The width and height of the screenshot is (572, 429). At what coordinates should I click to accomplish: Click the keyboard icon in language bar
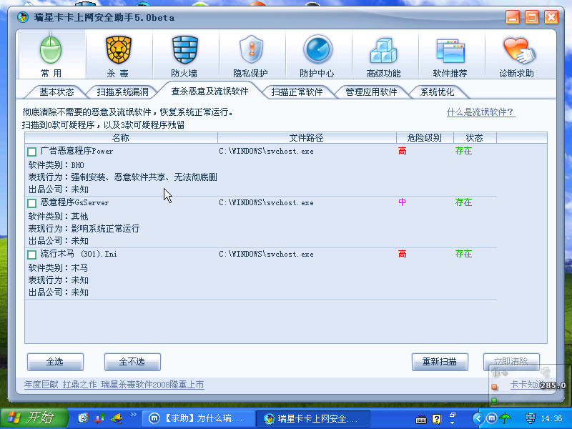click(421, 419)
